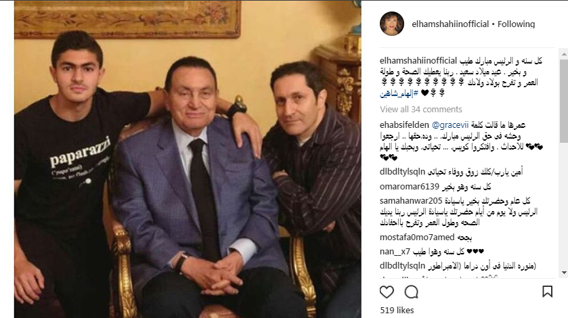Save the post with the bookmark icon
The width and height of the screenshot is (568, 318).
(x=548, y=292)
